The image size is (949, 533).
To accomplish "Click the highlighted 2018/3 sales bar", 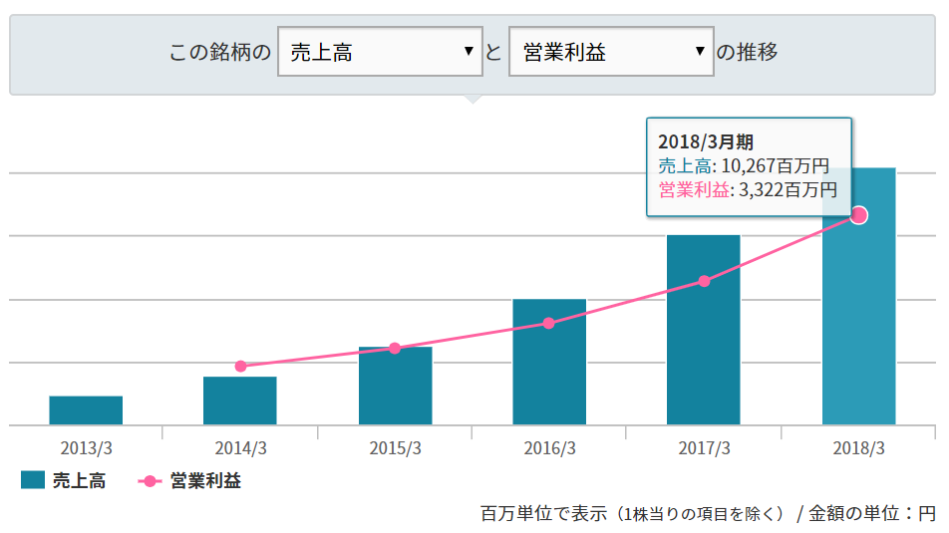I will pos(858,319).
